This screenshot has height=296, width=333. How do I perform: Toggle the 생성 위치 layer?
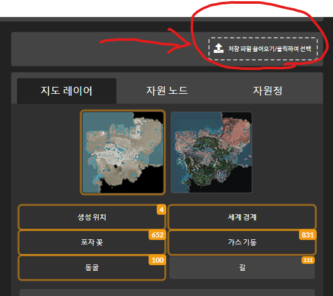92,217
